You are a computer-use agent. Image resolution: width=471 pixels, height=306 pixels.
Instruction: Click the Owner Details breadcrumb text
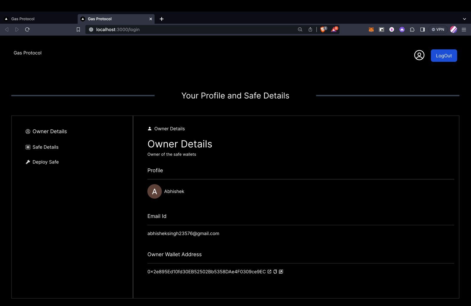tap(170, 129)
